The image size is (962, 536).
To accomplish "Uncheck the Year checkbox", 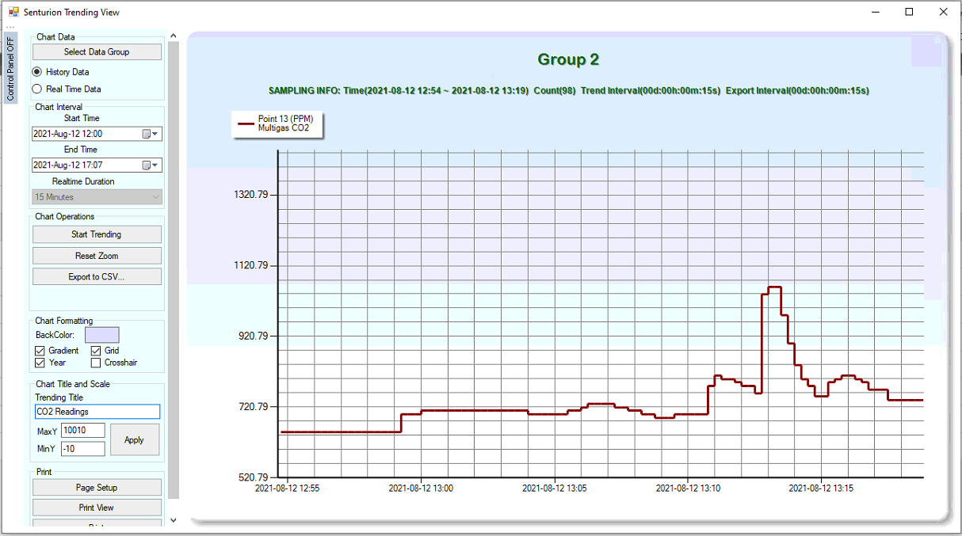I will pos(40,363).
